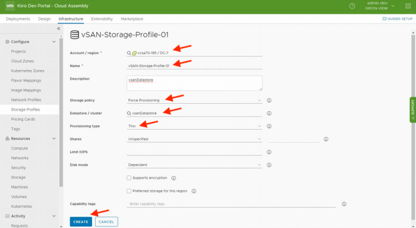Image resolution: width=416 pixels, height=228 pixels.
Task: Open the Storage policy dropdown
Action: coord(194,100)
